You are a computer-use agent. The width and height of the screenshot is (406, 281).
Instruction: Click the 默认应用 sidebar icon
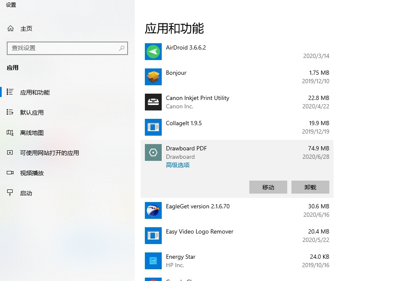pos(10,112)
